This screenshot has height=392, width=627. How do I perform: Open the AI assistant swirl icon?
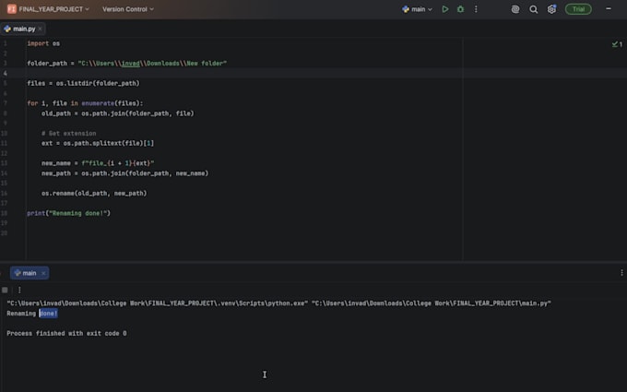tap(515, 9)
